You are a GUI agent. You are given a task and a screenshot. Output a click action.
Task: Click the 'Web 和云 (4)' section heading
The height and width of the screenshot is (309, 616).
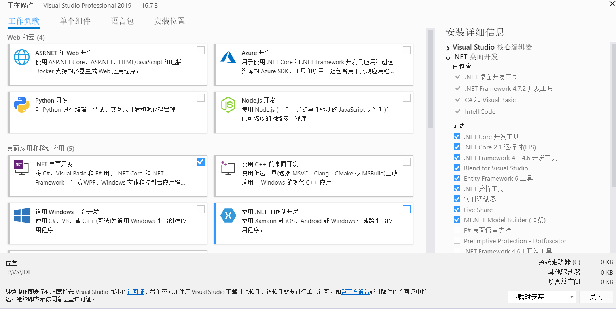(x=26, y=38)
